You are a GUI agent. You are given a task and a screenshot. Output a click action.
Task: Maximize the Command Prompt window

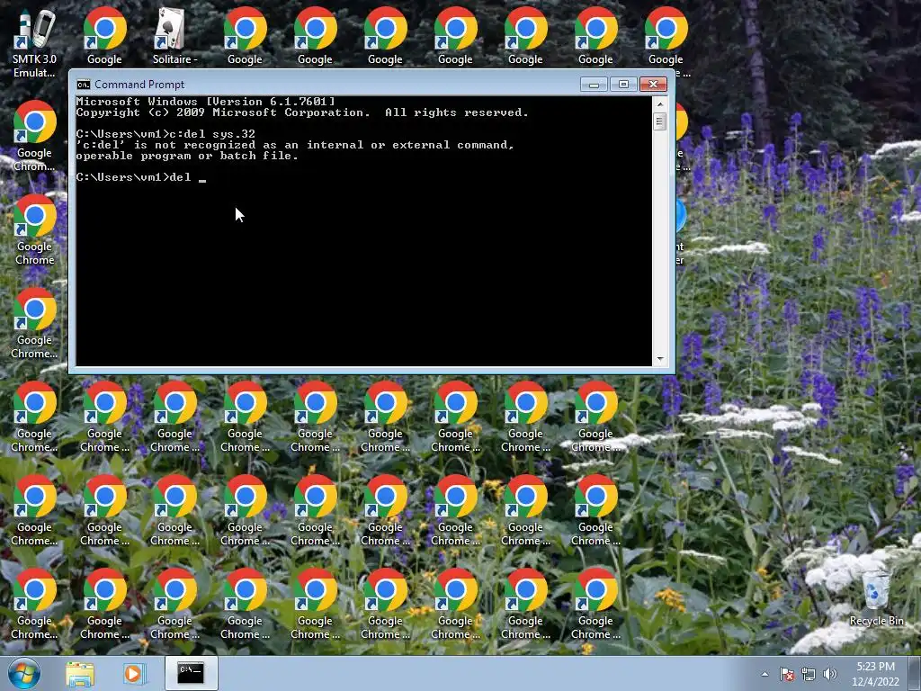(623, 85)
